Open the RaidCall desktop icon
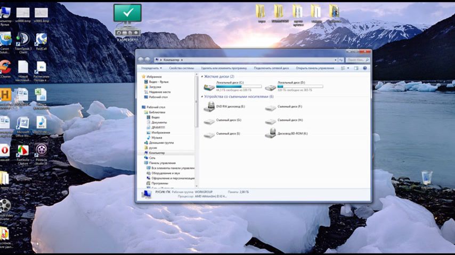Viewport: 455px width, 255px height. pos(41,41)
